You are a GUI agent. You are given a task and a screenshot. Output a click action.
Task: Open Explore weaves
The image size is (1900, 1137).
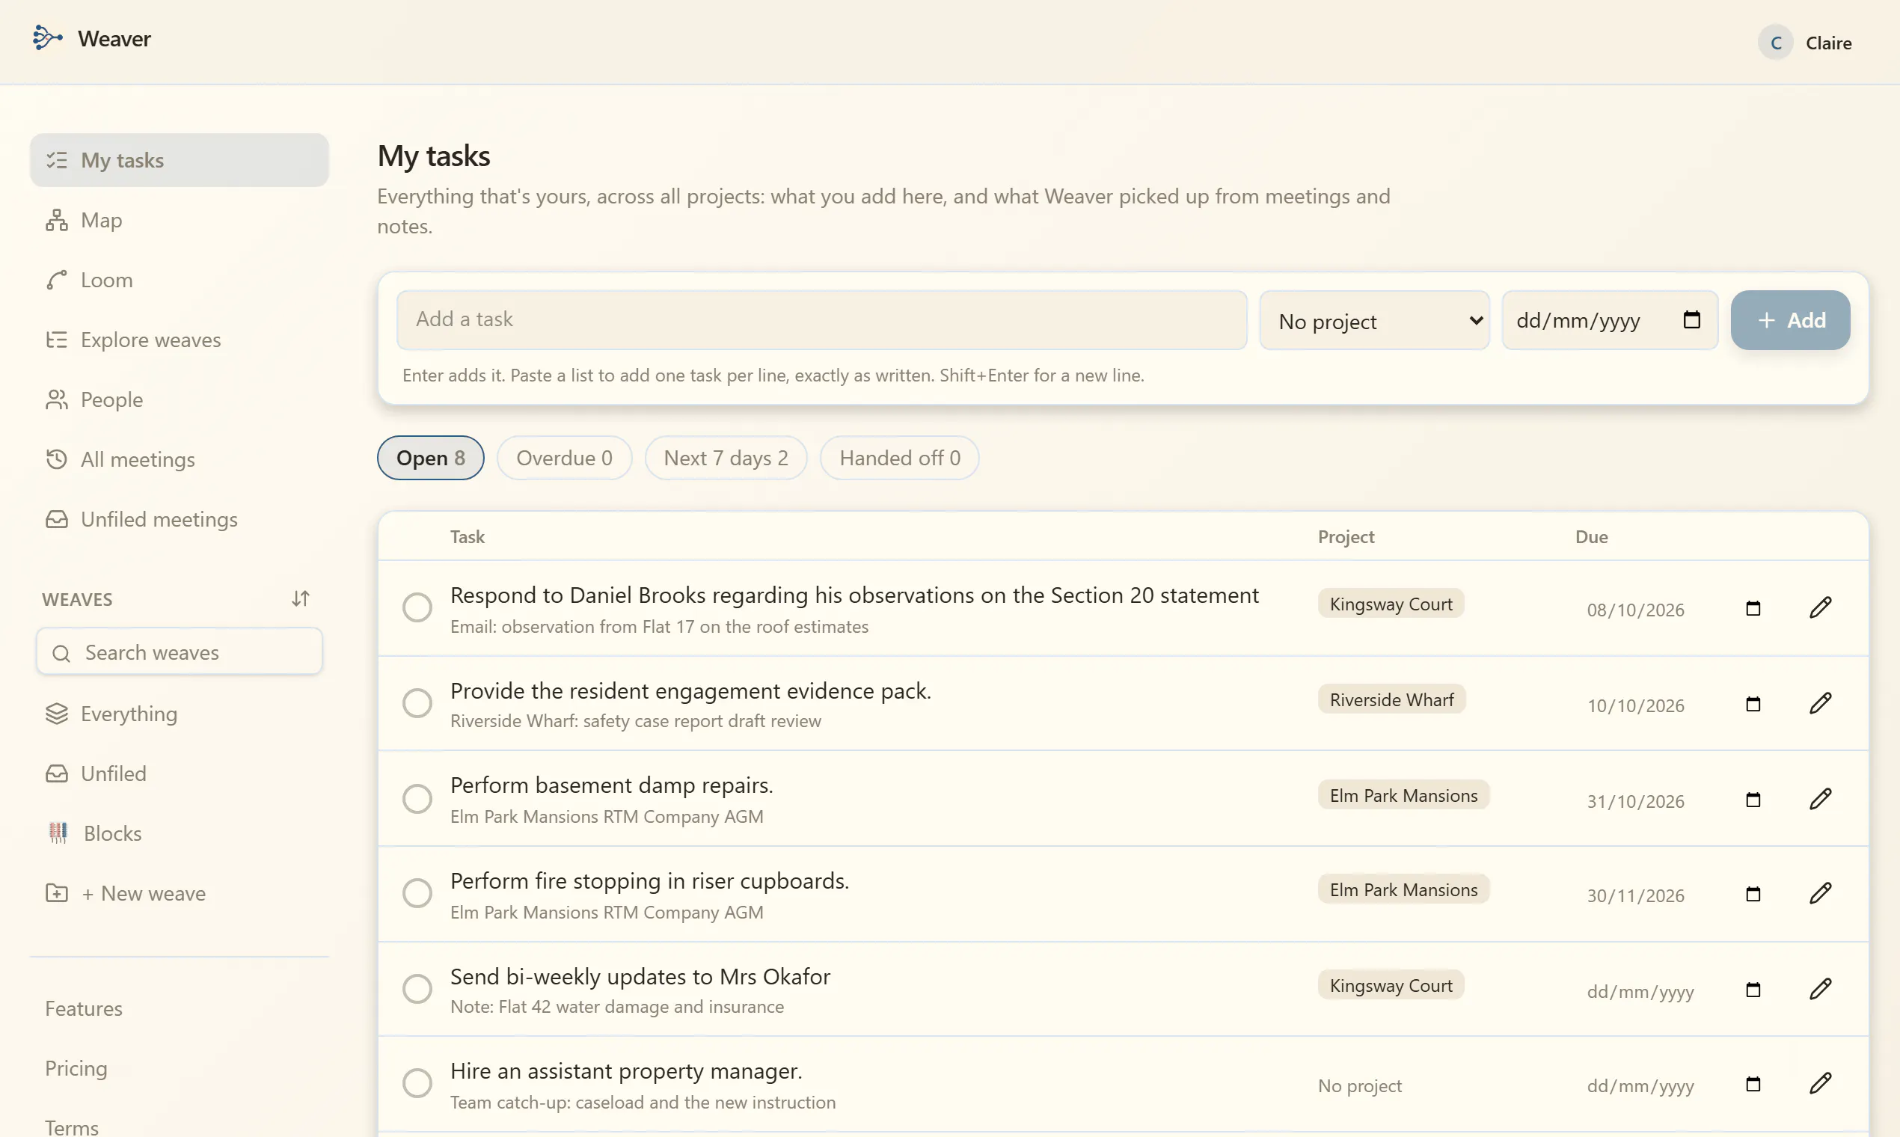[180, 340]
